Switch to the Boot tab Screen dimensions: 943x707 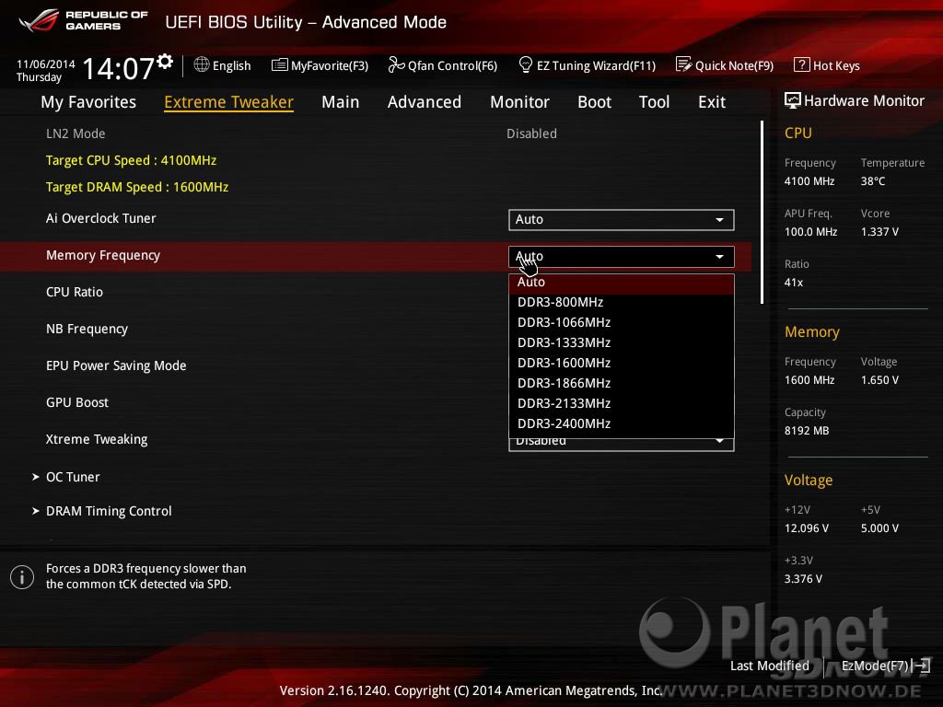[594, 102]
